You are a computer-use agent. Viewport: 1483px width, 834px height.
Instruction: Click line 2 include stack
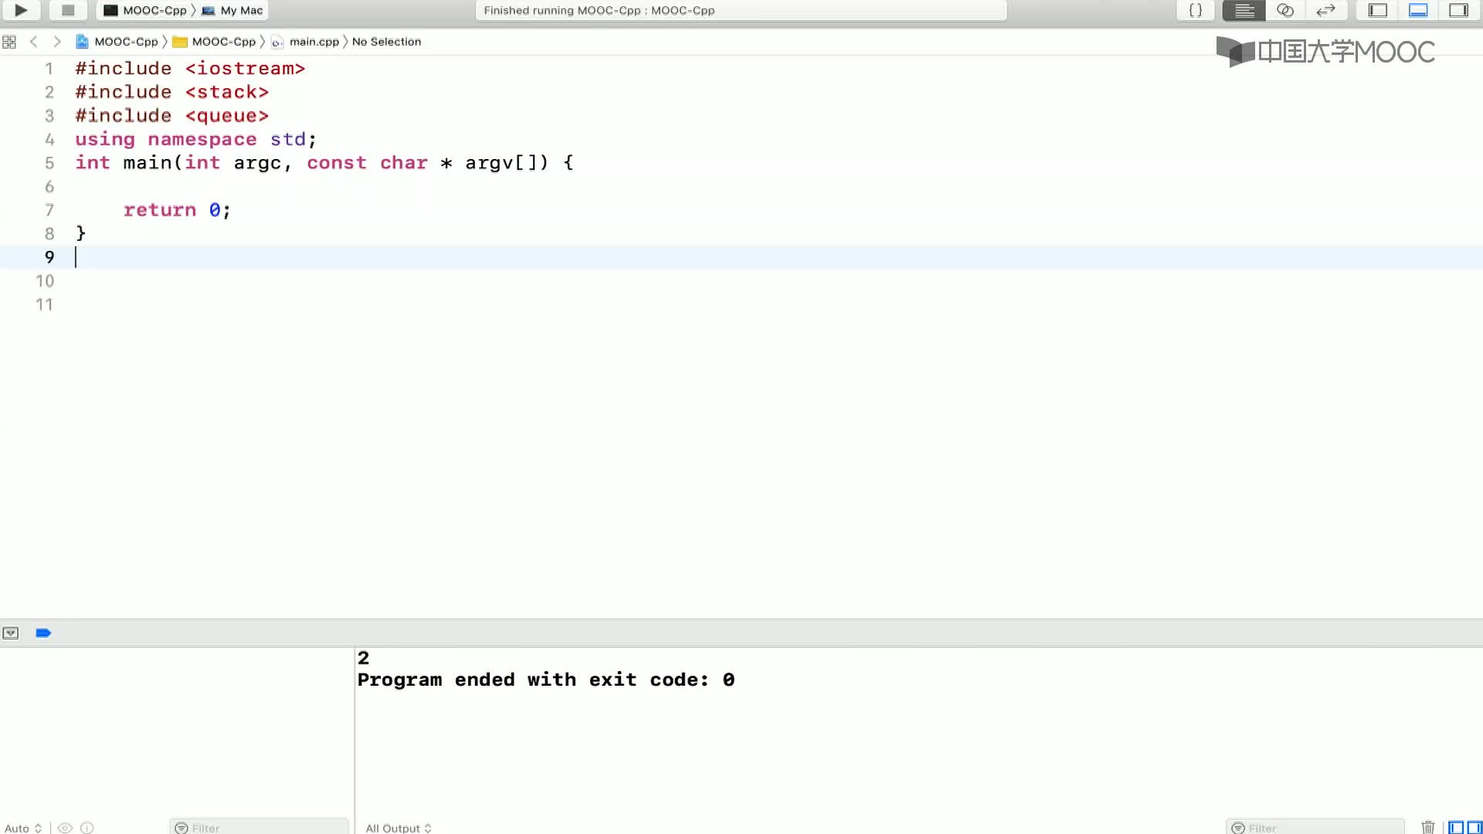(x=171, y=92)
